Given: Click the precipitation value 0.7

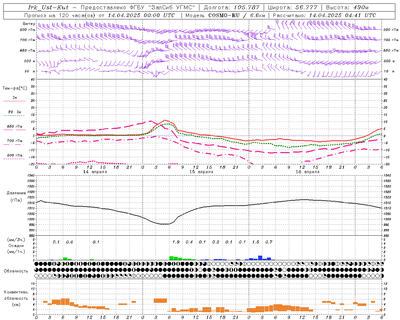Looking at the screenshot, I should [269, 242].
